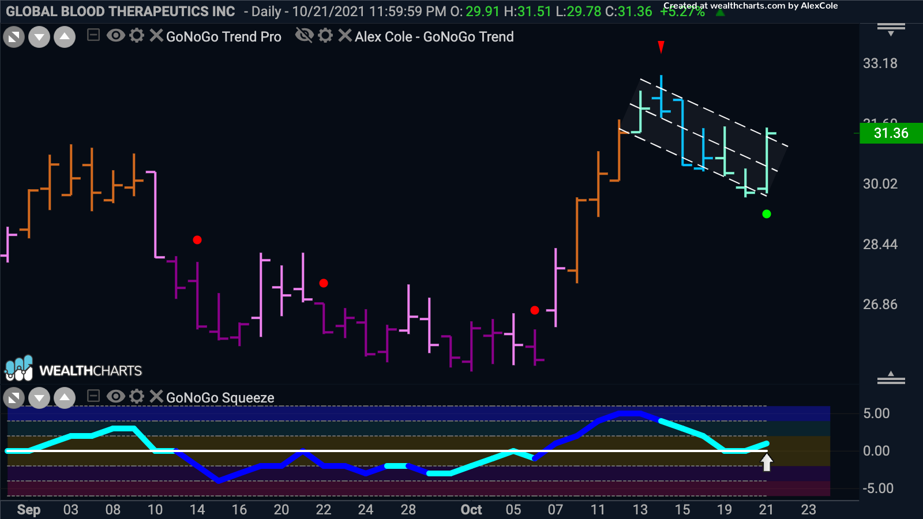Click the Created at wealthcharts.com credit text
The width and height of the screenshot is (923, 519).
pos(751,6)
